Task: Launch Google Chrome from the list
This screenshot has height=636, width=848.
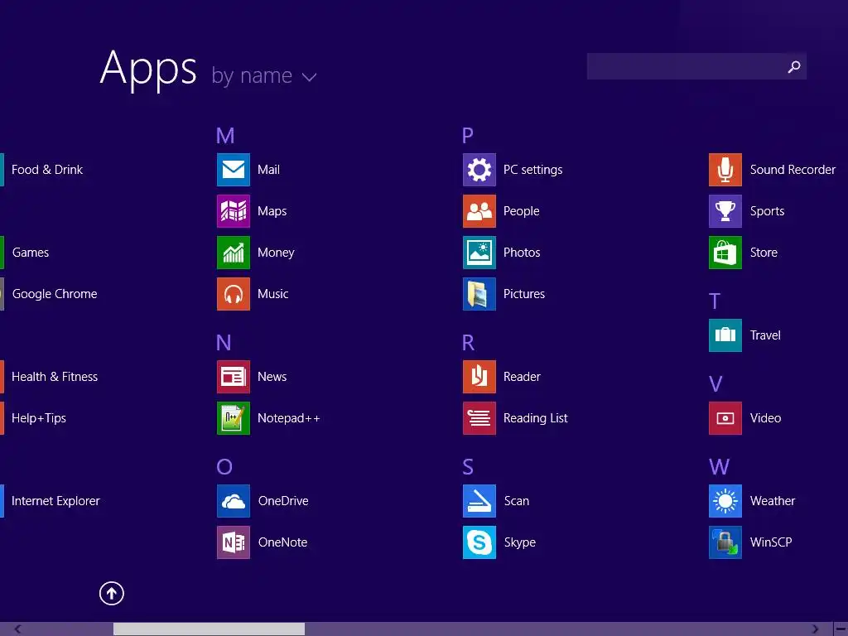Action: pos(55,294)
